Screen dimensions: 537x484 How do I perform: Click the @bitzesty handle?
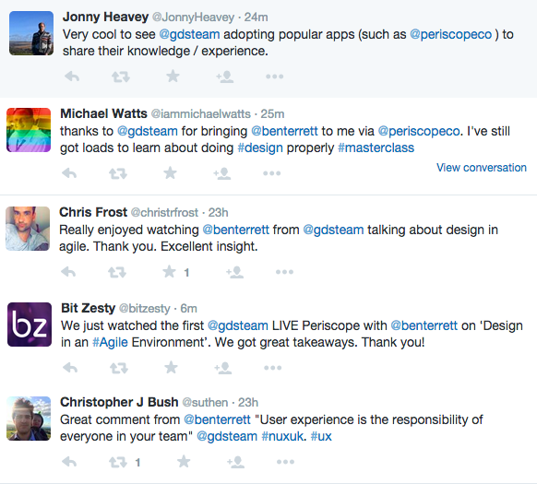144,309
